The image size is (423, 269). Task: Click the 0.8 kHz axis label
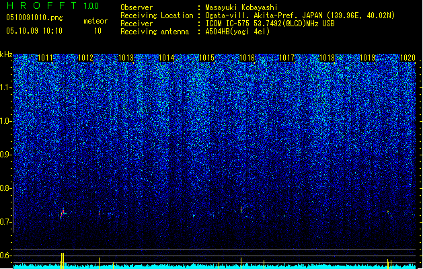click(x=5, y=188)
